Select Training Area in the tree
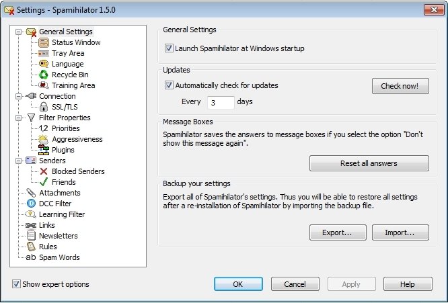The height and width of the screenshot is (303, 448). click(x=73, y=85)
